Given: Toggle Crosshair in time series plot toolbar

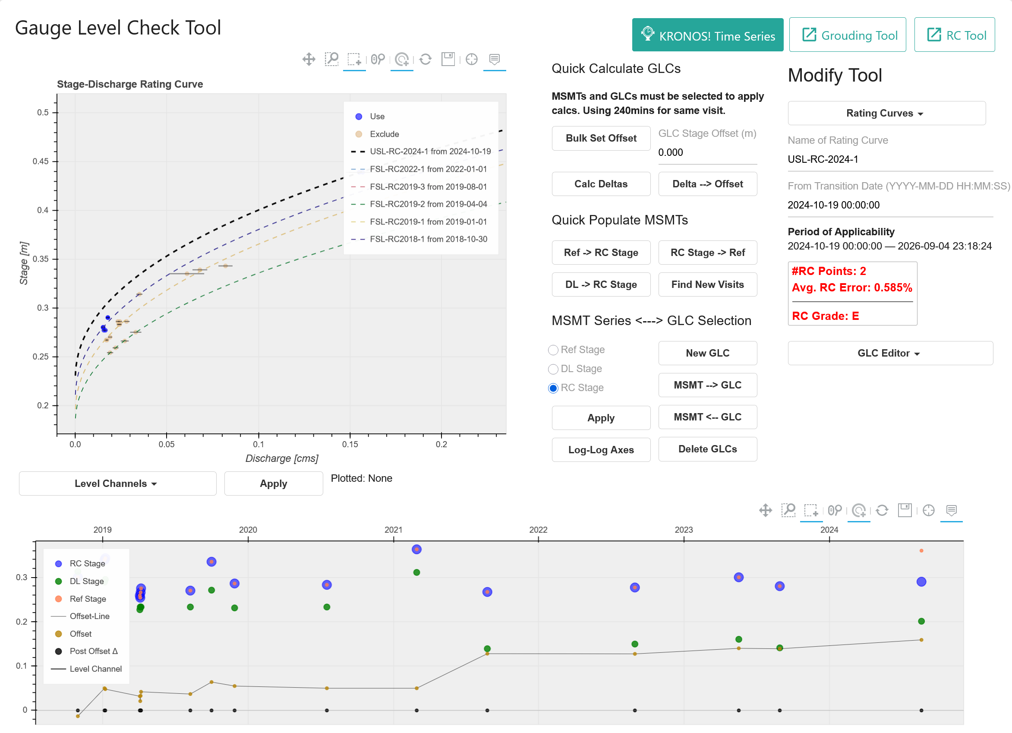Looking at the screenshot, I should pyautogui.click(x=929, y=510).
